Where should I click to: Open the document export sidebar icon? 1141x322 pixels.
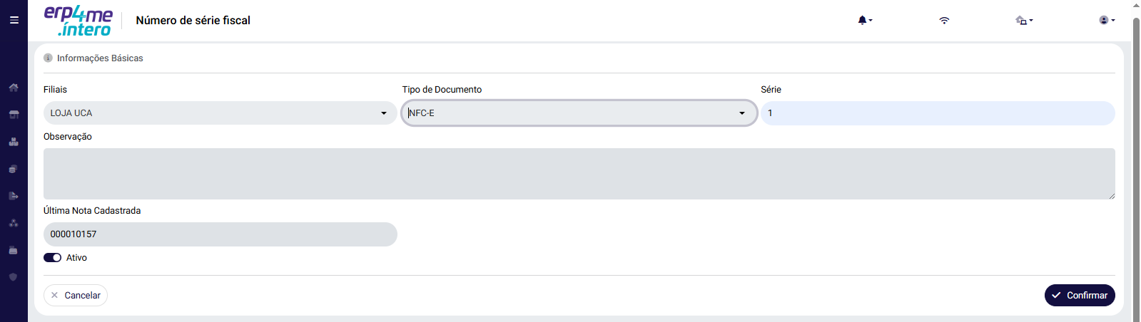coord(14,196)
